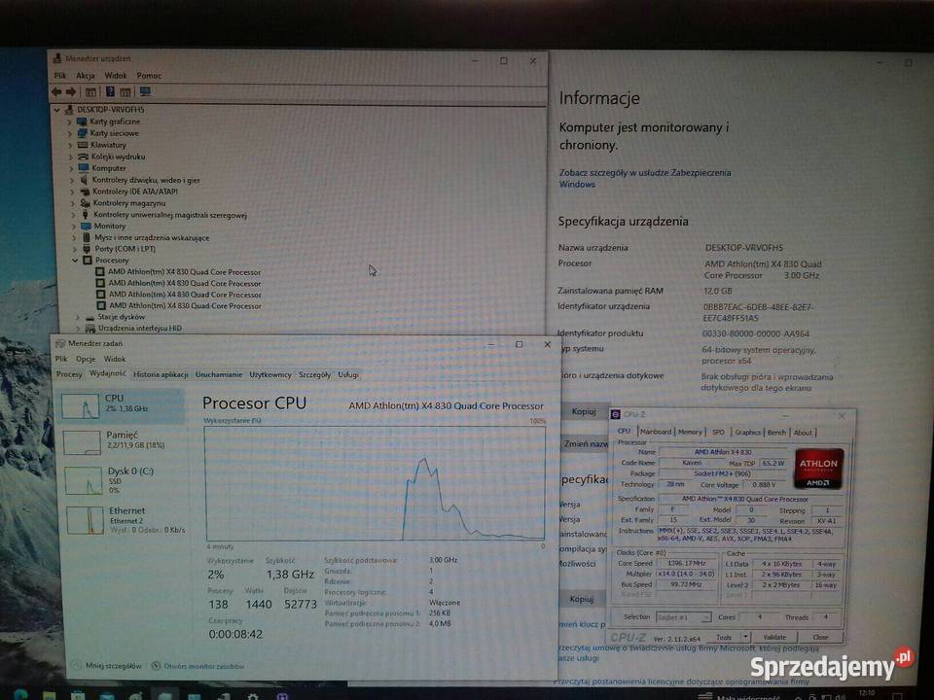934x700 pixels.
Task: Expand Mysz i inne urządzenia wskazujące
Action: pos(74,237)
